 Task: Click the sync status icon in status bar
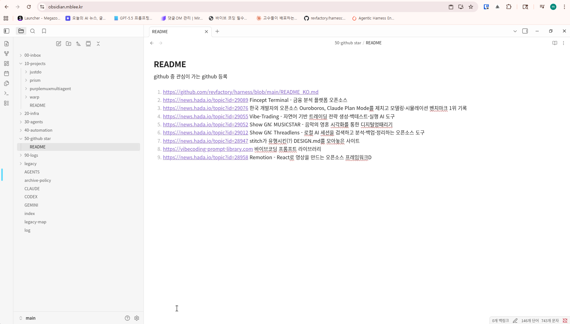click(x=565, y=321)
